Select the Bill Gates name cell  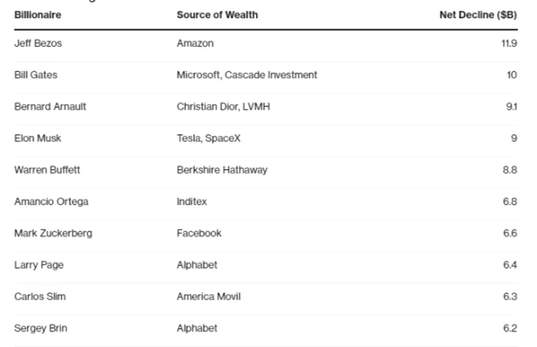coord(35,75)
